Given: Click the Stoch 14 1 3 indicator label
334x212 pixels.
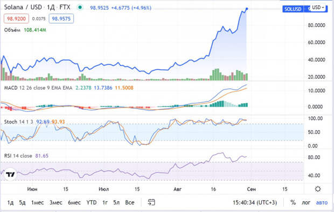Looking at the screenshot, I should [19, 122].
